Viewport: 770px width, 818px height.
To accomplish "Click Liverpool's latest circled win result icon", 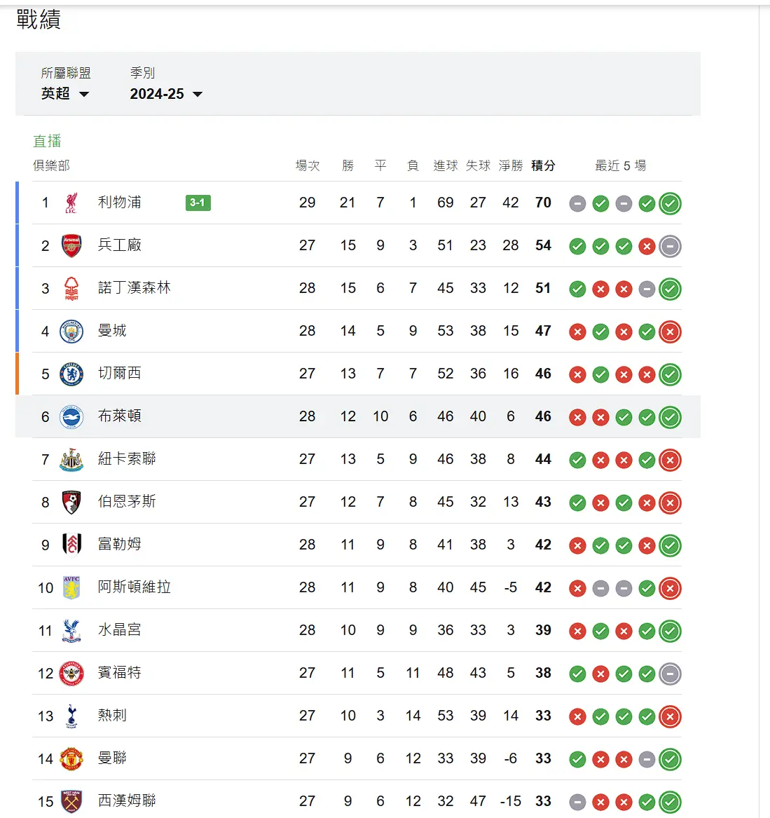I will click(x=670, y=203).
